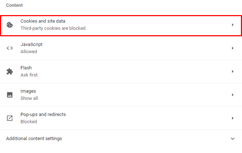This screenshot has height=153, width=242.
Task: Click the arrow beside Flash
Action: [x=233, y=71]
